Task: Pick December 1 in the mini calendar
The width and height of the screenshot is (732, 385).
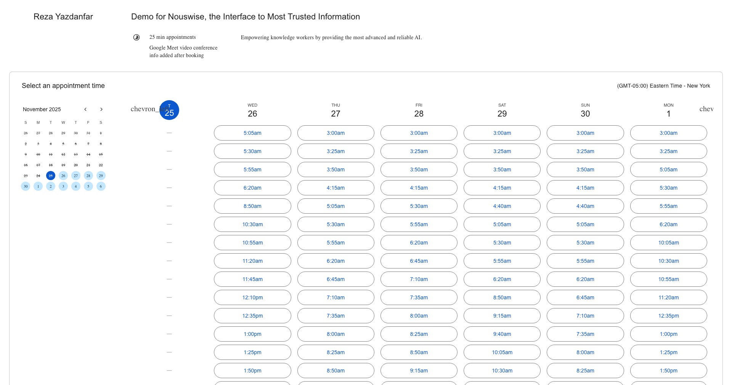Action: point(38,186)
